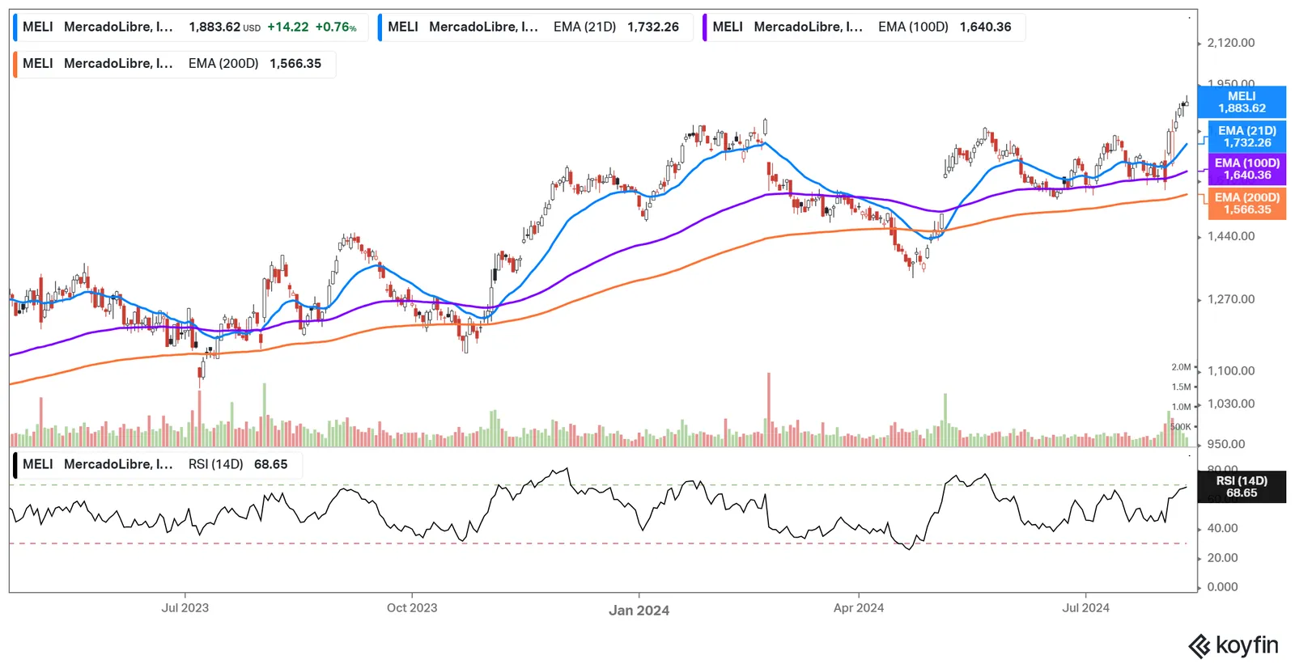Click the 1,732.26 value in top legend
This screenshot has height=668, width=1295.
coord(653,27)
